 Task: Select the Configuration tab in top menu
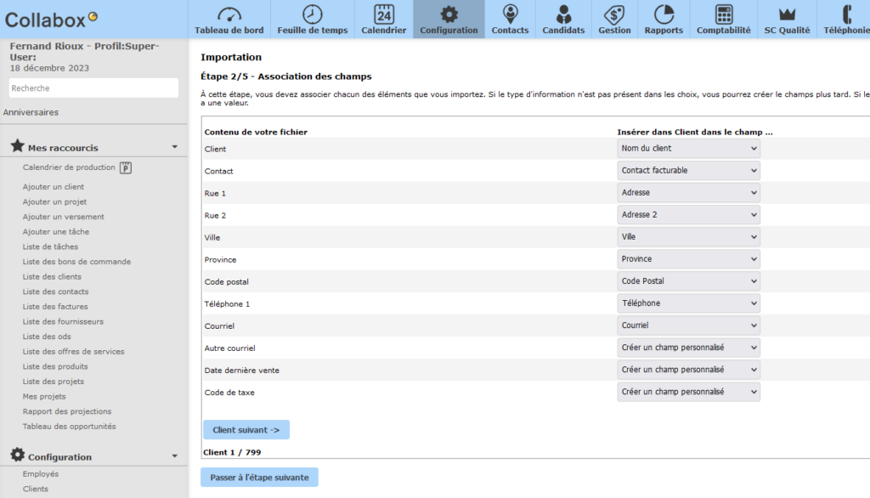click(x=449, y=20)
